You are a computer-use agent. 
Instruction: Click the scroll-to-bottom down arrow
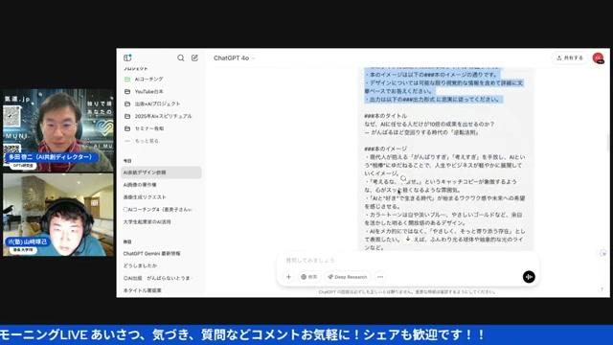point(408,239)
